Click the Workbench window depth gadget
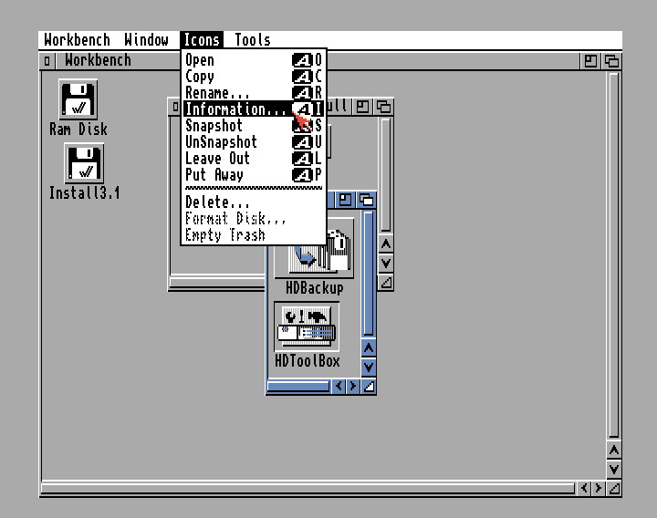 [611, 61]
